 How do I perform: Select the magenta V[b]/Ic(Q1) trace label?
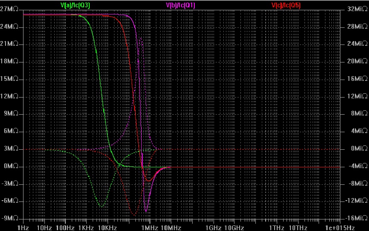(x=181, y=5)
